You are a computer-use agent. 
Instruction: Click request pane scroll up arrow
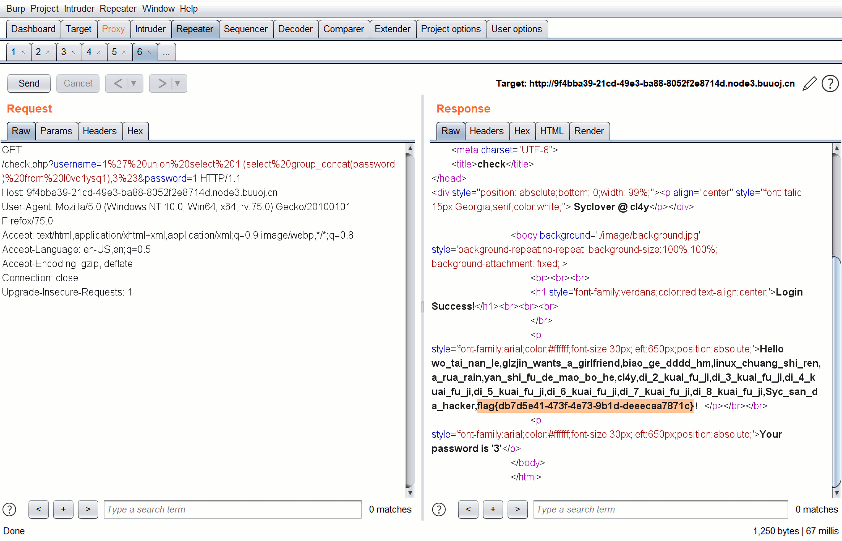point(410,148)
